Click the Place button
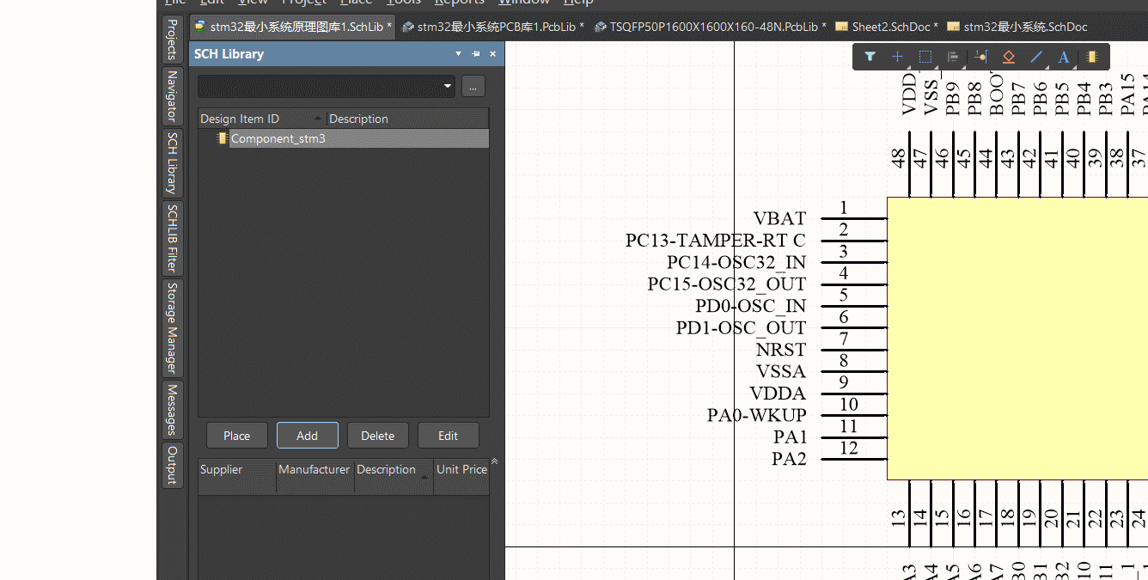Screen dimensions: 1148x580 tap(237, 436)
